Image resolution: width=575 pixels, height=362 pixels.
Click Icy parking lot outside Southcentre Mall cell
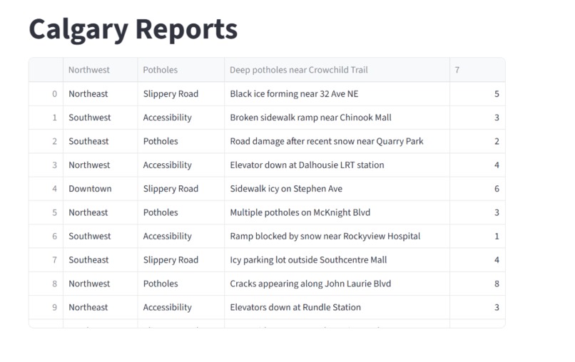click(x=337, y=260)
